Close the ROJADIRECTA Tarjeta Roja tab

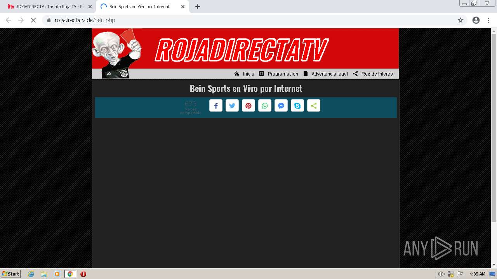point(90,7)
